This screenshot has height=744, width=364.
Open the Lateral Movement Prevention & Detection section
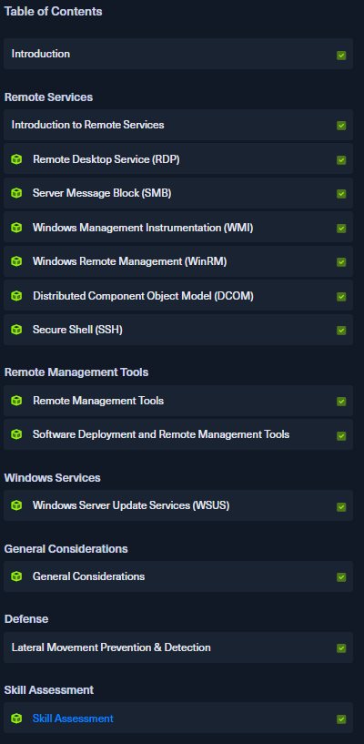click(x=178, y=647)
